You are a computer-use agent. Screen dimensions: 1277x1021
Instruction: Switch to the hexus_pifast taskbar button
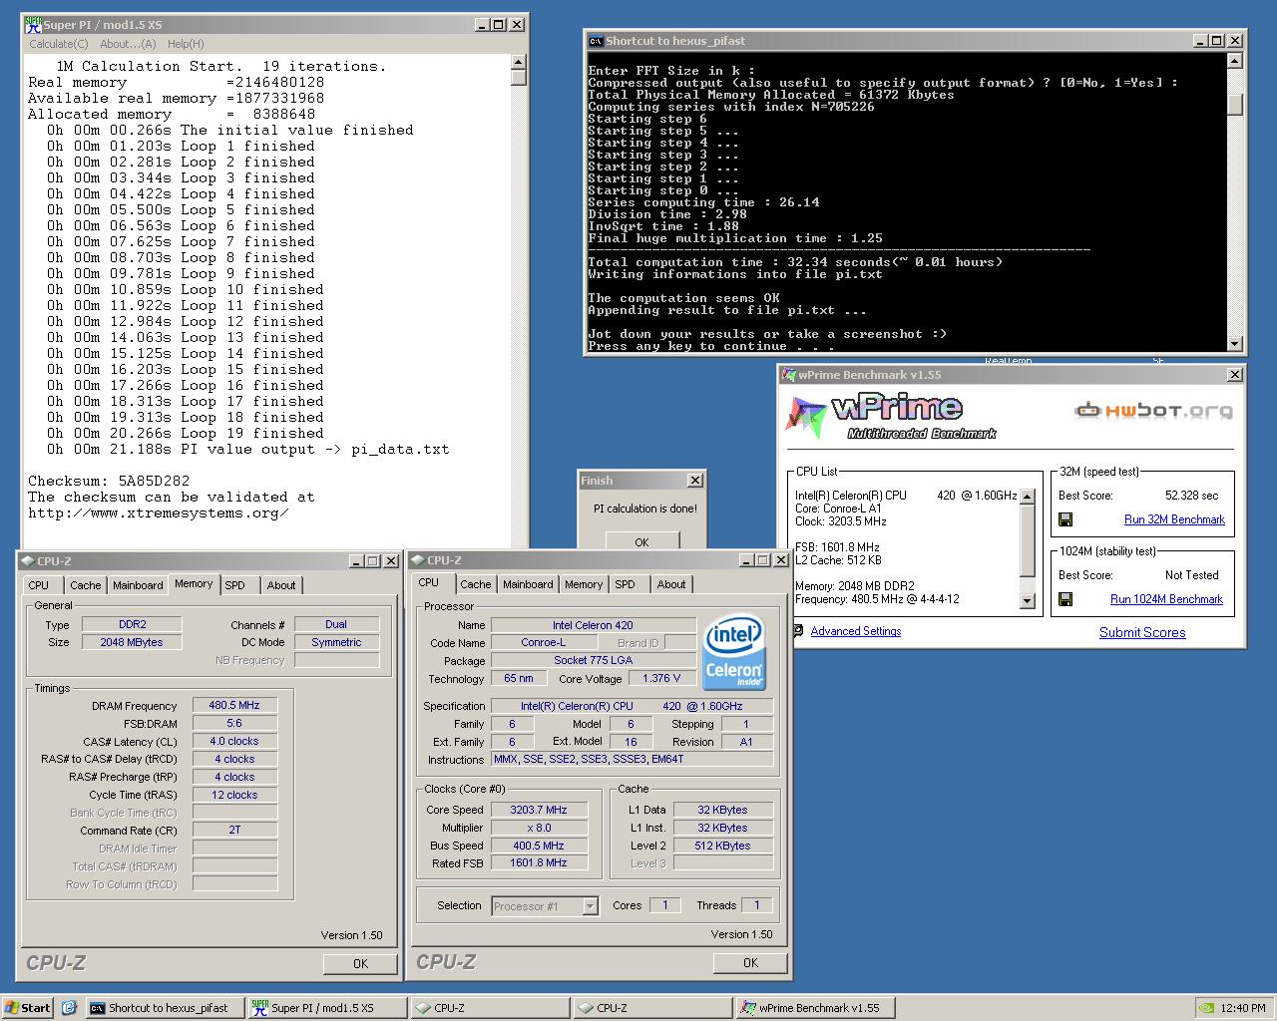tap(165, 1008)
